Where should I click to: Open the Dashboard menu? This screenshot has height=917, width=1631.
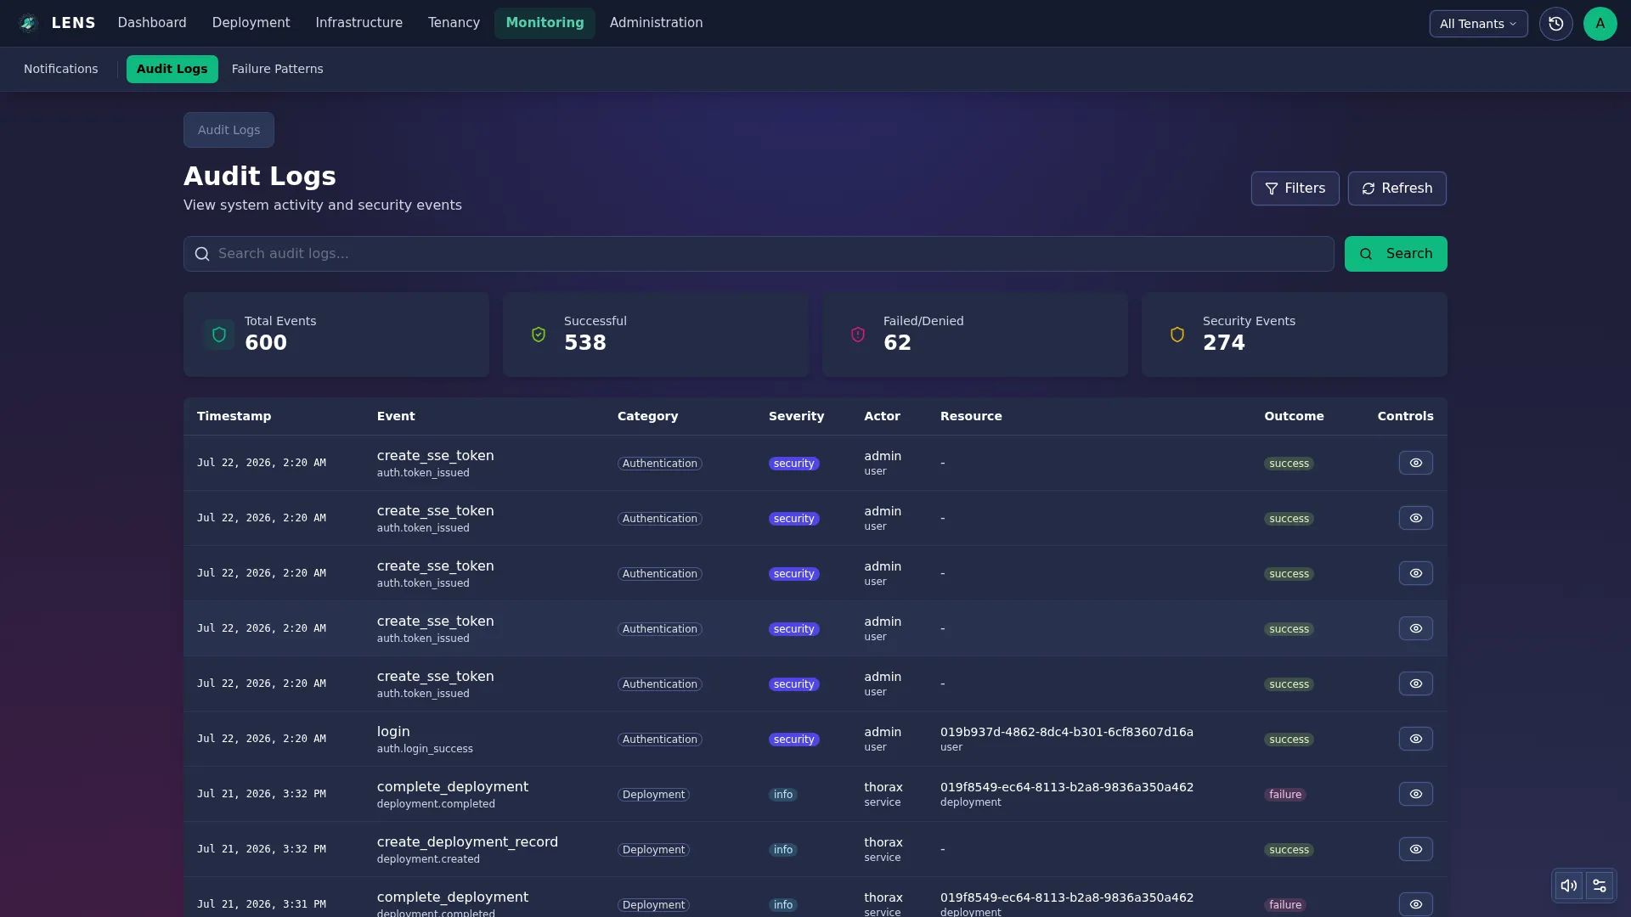[152, 23]
